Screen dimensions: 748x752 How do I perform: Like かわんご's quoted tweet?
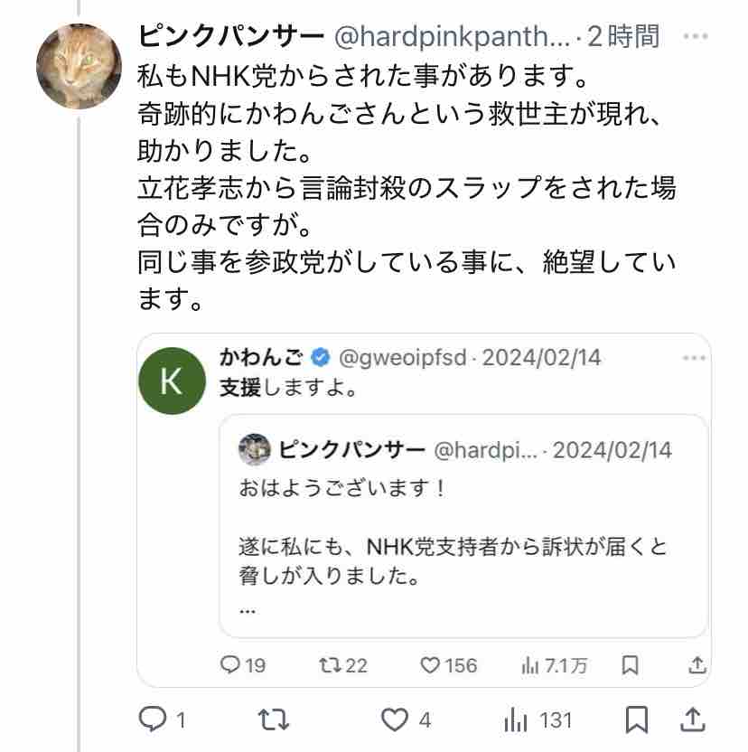tap(431, 665)
